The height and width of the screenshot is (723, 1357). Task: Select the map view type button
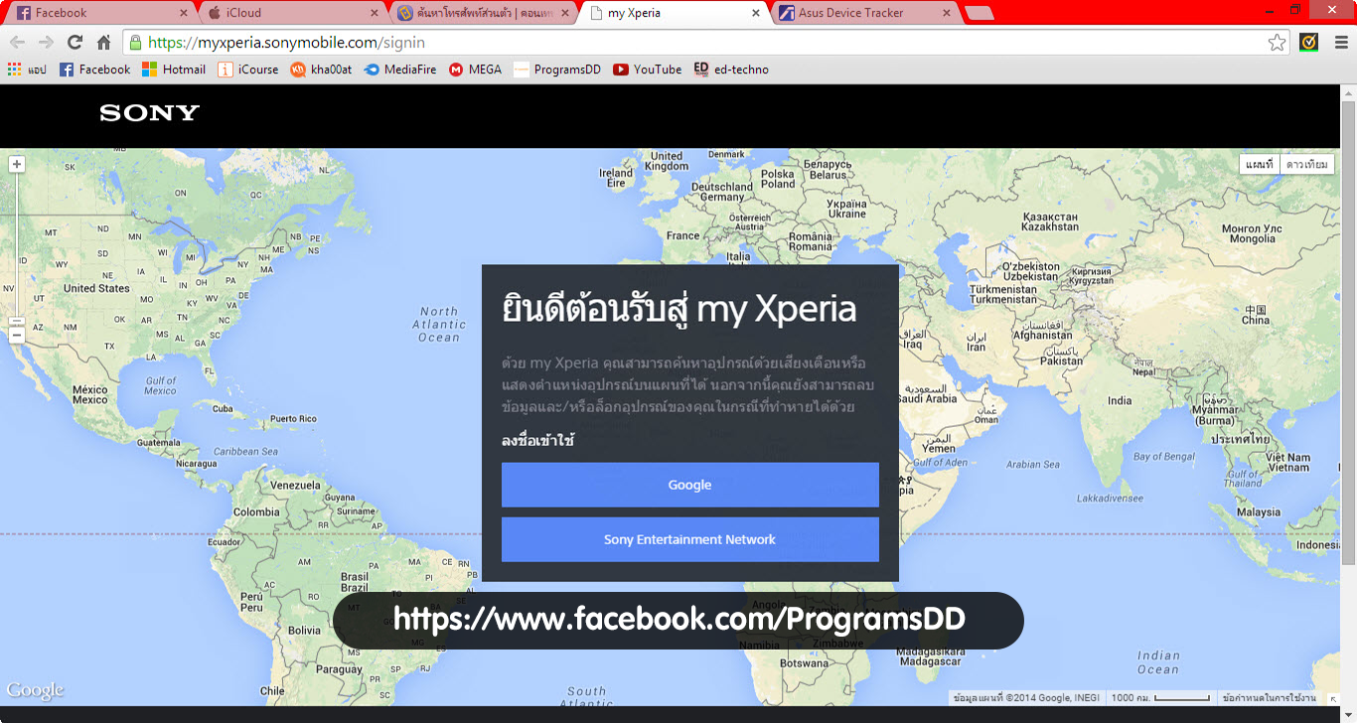point(1259,164)
